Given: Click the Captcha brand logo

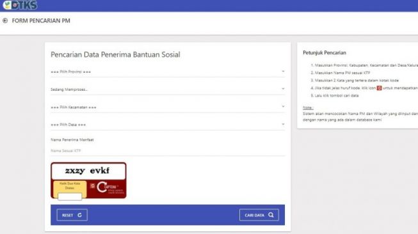Looking at the screenshot, I should [x=111, y=188].
